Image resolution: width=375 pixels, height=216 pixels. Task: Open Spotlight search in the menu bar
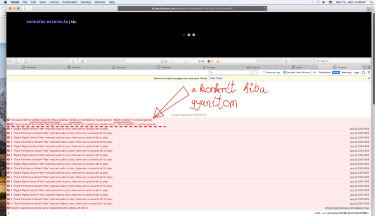(x=372, y=2)
